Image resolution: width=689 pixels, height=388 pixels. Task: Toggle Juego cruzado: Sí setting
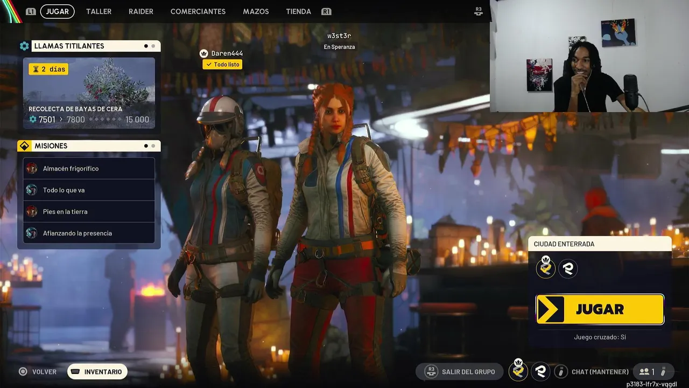click(x=600, y=337)
